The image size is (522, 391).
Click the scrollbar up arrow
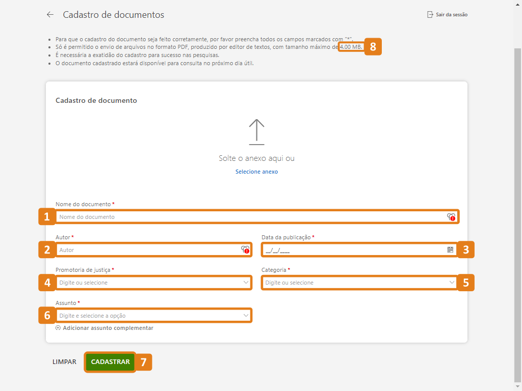517,4
